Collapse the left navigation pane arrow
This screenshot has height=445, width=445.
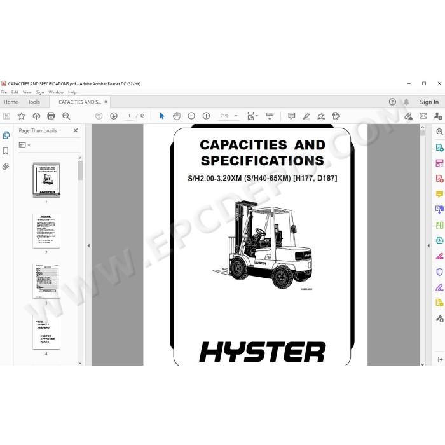pyautogui.click(x=88, y=245)
